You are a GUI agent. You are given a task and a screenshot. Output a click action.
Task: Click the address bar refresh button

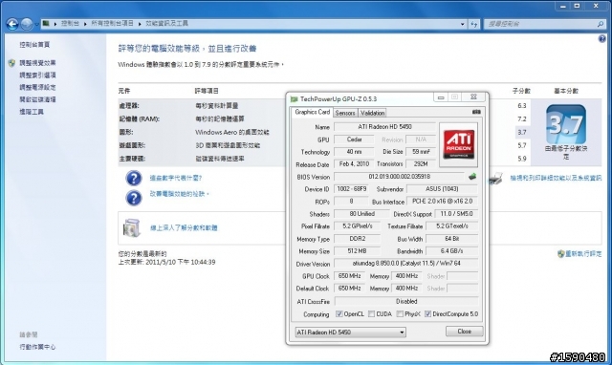click(x=474, y=24)
